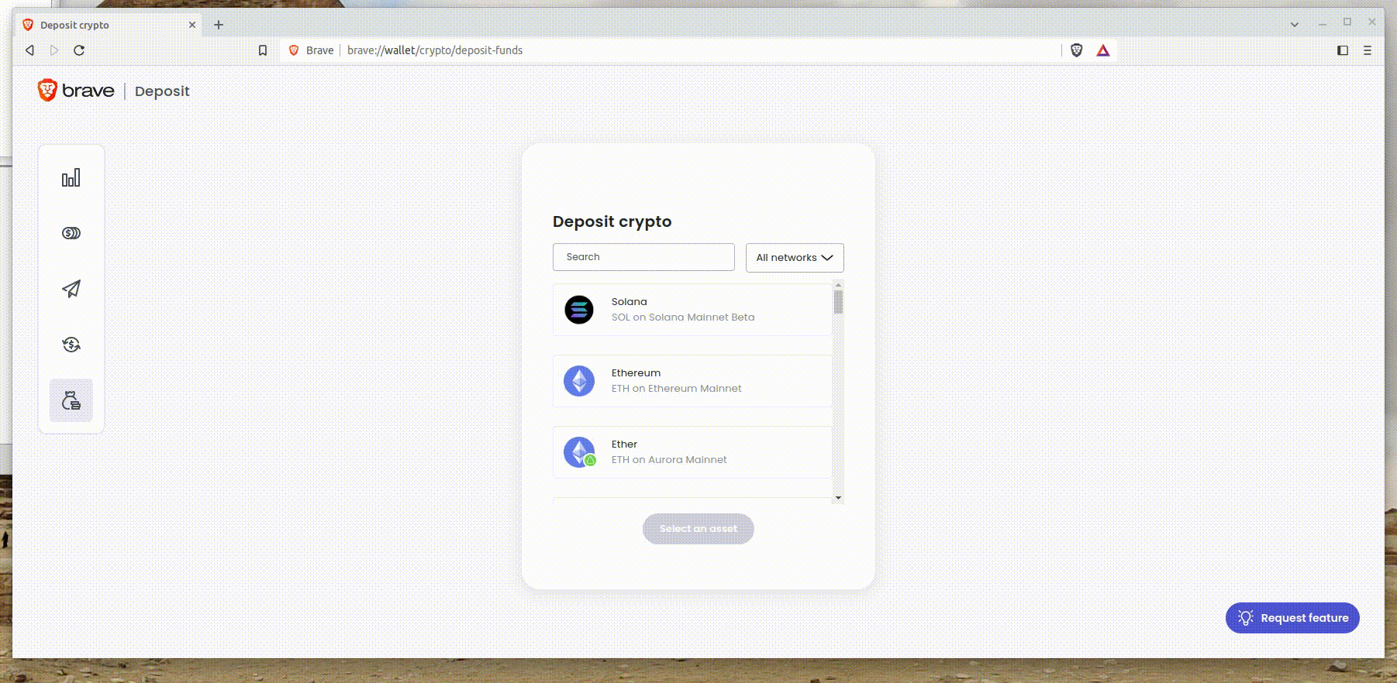Focus the Search assets input field
The width and height of the screenshot is (1397, 683).
643,257
